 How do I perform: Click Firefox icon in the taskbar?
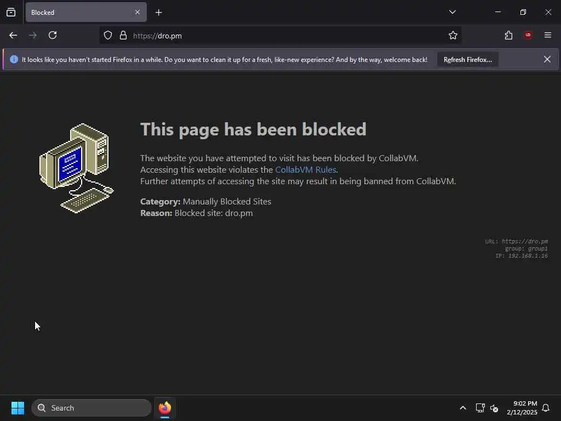click(x=164, y=408)
